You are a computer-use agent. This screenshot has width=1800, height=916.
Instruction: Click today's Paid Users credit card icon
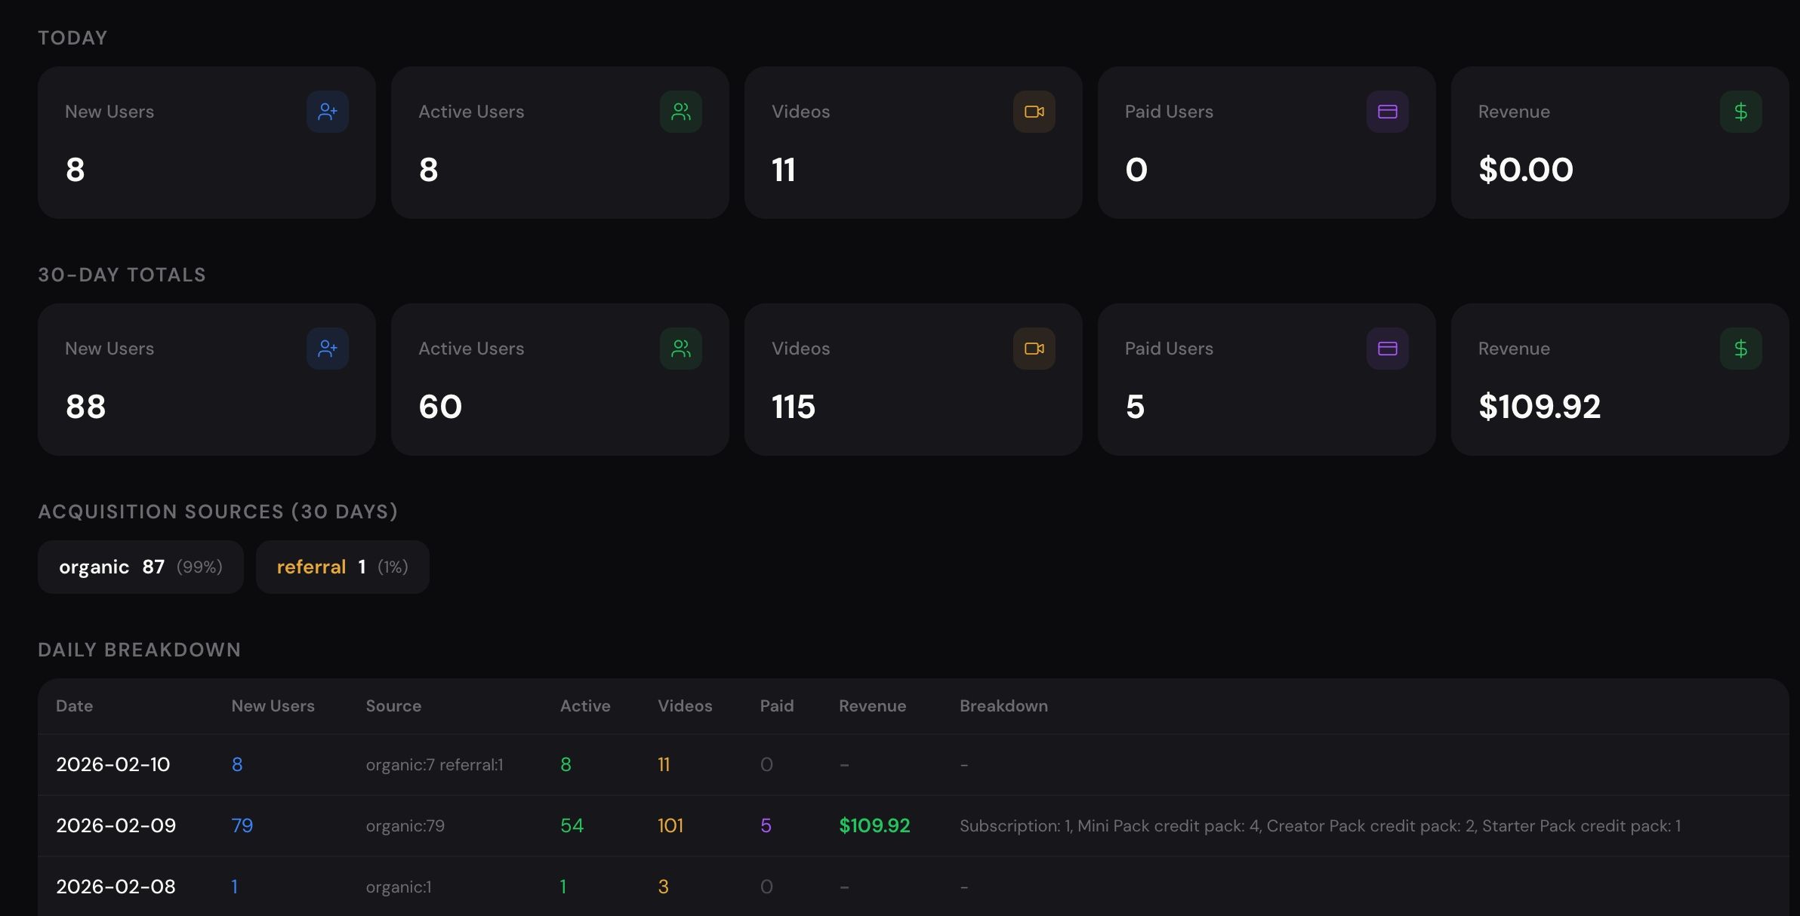1387,112
